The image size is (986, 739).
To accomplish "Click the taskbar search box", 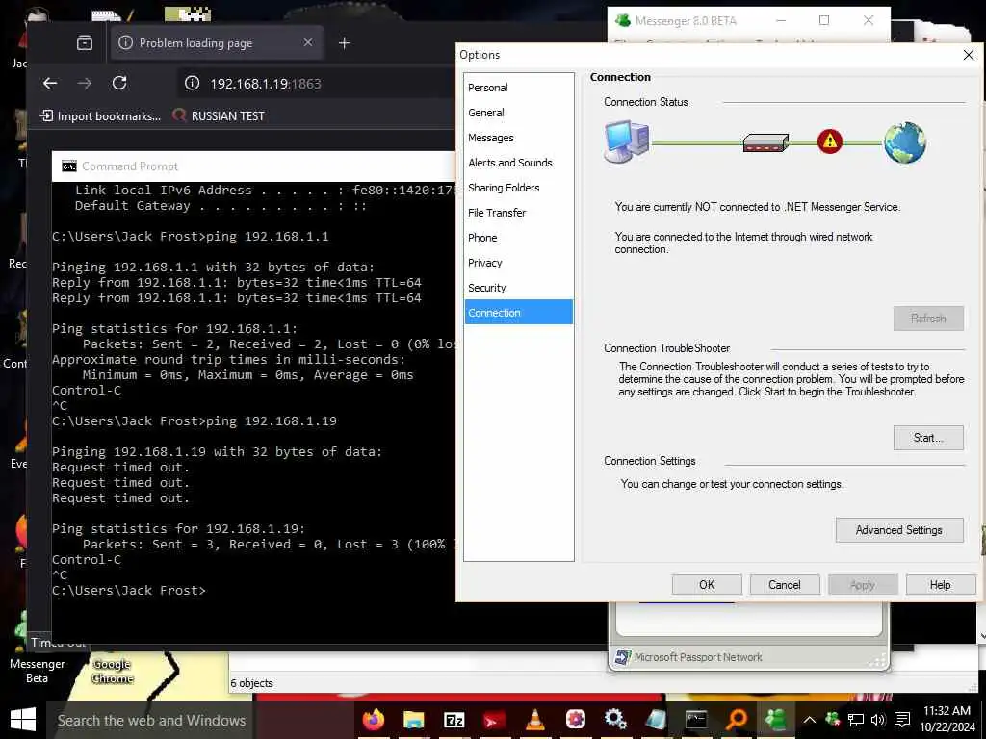I will click(150, 720).
